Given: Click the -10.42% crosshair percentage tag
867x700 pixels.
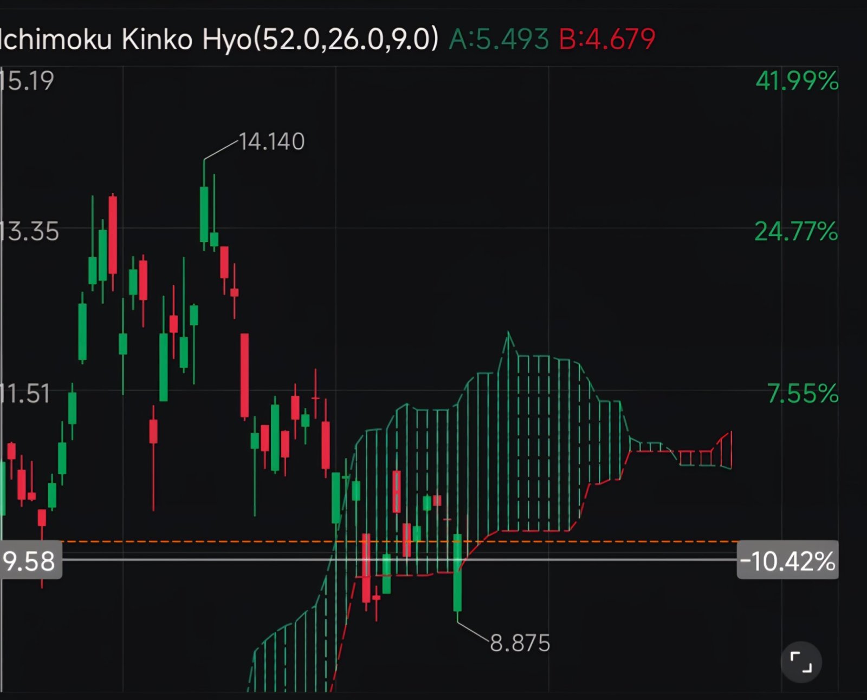Looking at the screenshot, I should pyautogui.click(x=787, y=561).
